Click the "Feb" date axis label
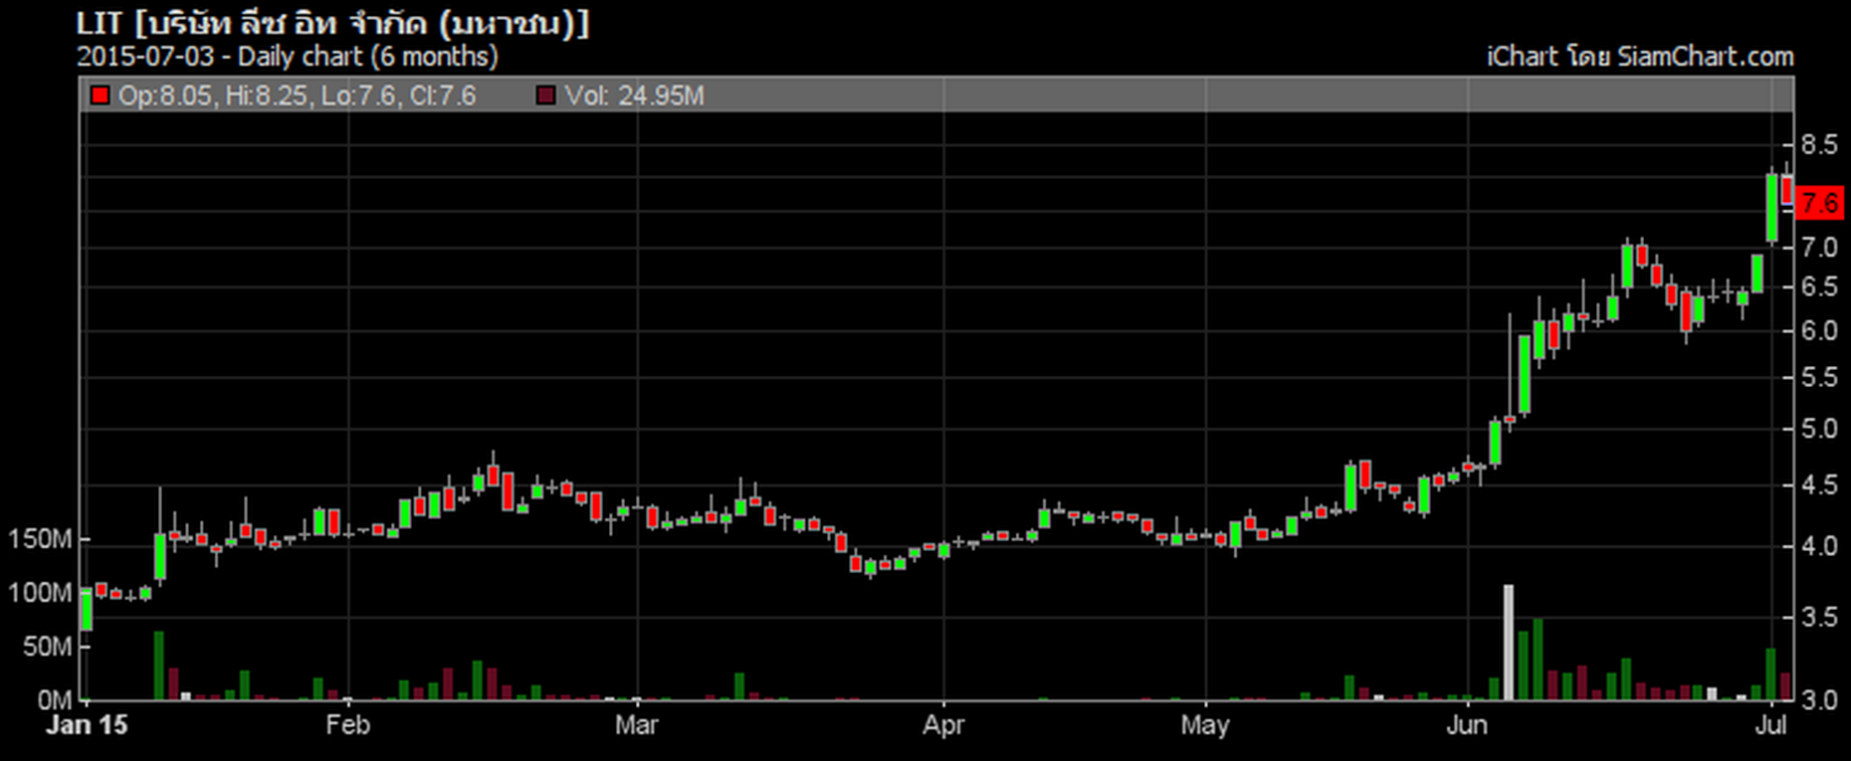 click(x=348, y=724)
